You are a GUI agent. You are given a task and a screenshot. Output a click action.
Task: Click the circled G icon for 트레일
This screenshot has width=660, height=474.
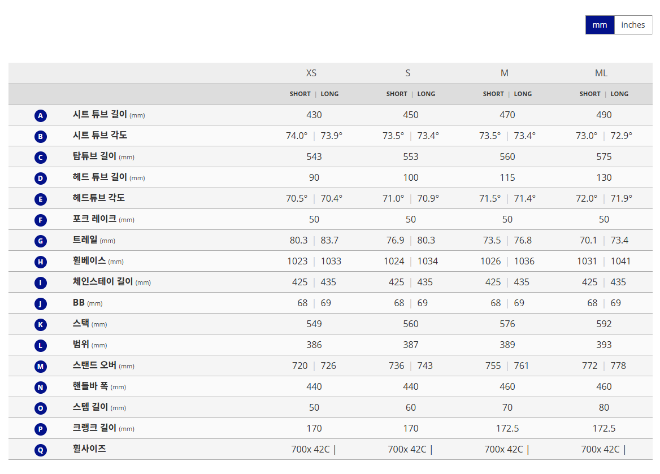[40, 241]
